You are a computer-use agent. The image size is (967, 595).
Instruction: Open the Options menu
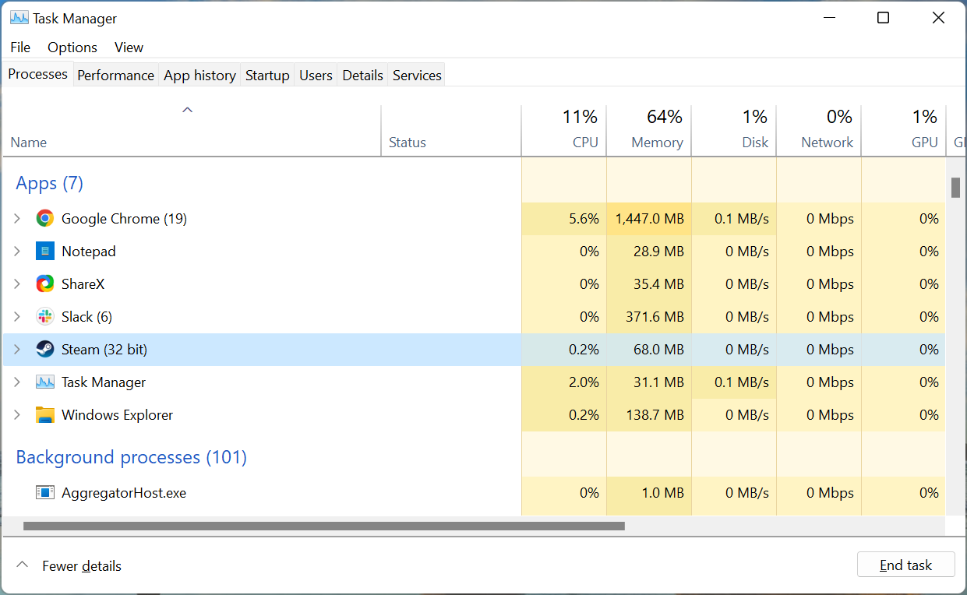pos(72,48)
